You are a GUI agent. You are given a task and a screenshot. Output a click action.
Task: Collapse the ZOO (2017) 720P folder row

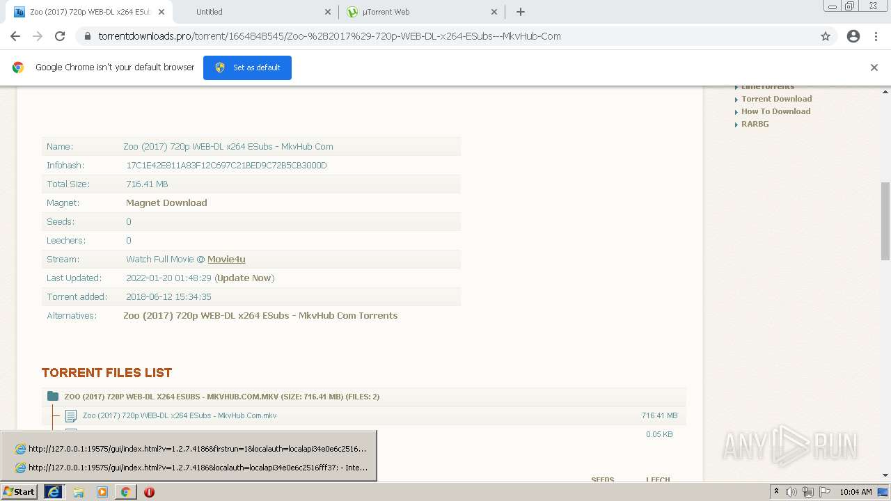pyautogui.click(x=364, y=397)
